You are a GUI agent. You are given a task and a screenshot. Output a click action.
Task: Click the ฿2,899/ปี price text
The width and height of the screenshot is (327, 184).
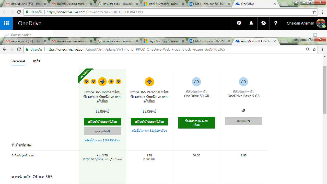click(102, 111)
